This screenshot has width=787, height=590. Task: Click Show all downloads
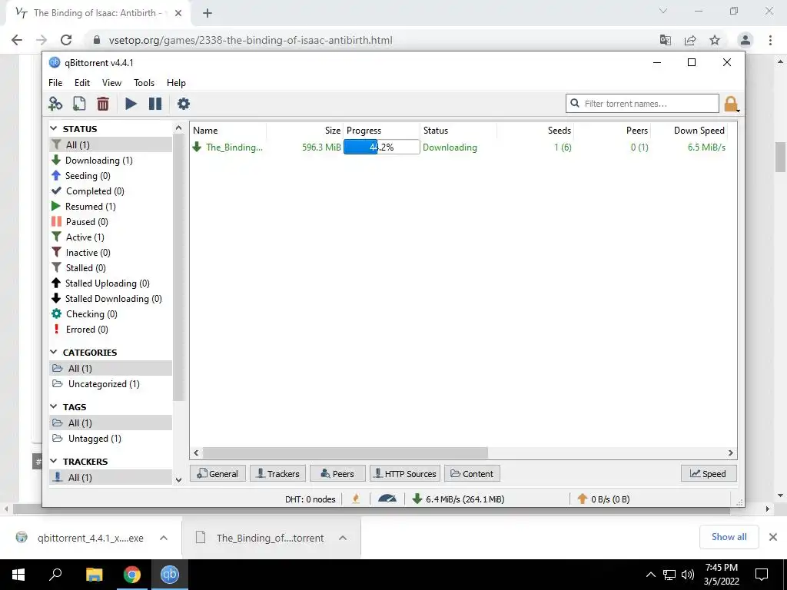[x=729, y=537]
